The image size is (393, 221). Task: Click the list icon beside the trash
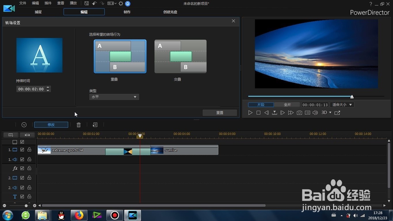click(95, 125)
